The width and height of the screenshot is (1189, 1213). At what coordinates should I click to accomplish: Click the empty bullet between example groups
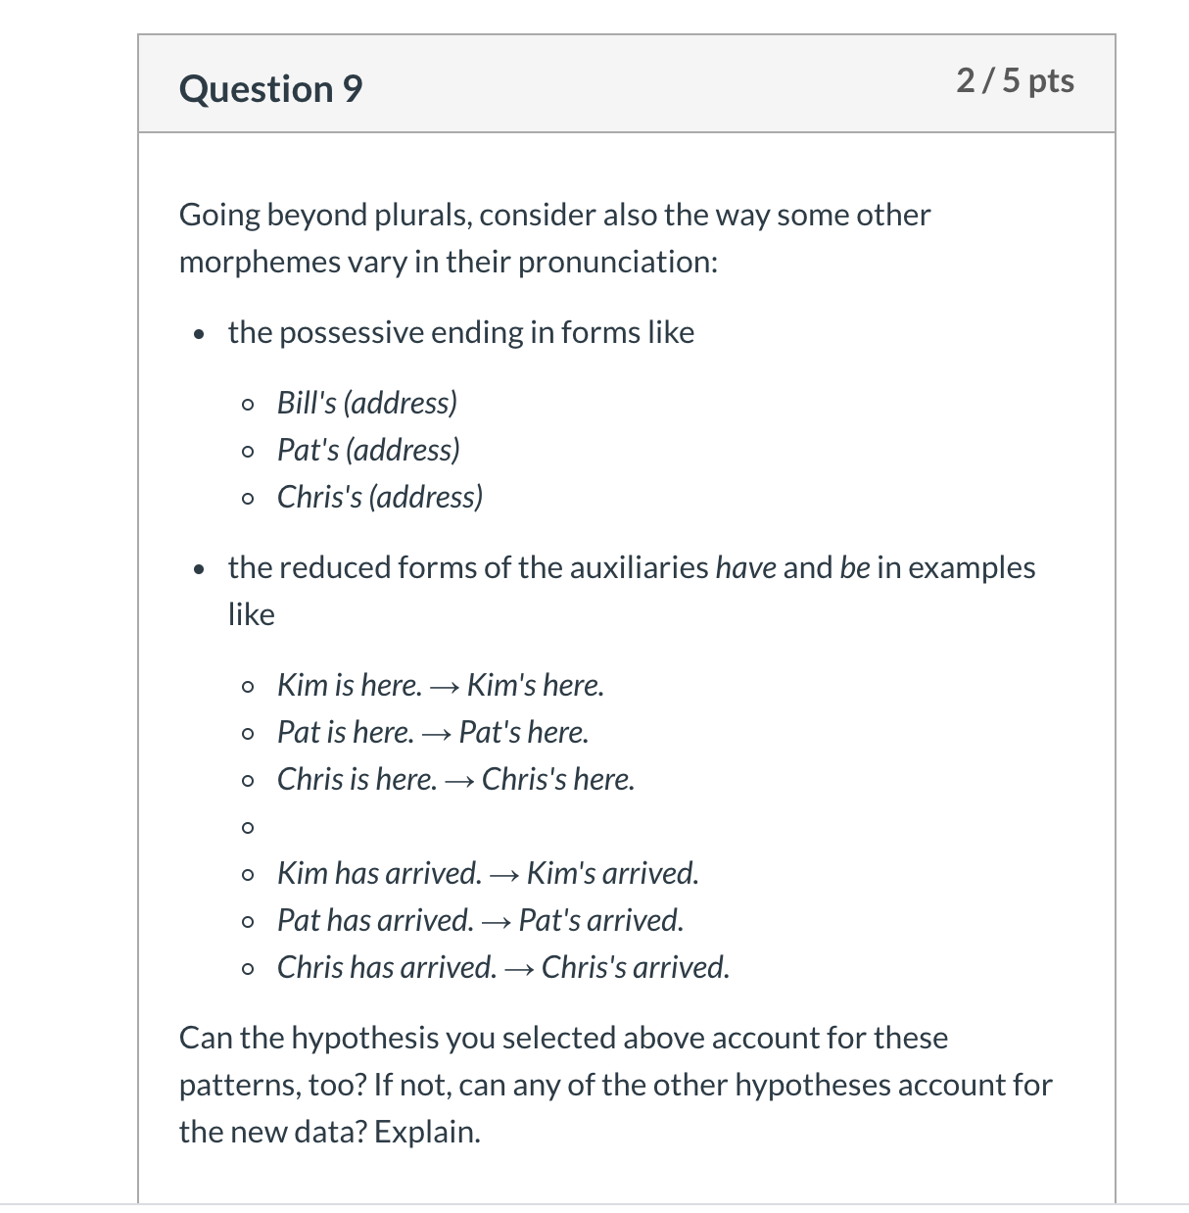(x=247, y=828)
